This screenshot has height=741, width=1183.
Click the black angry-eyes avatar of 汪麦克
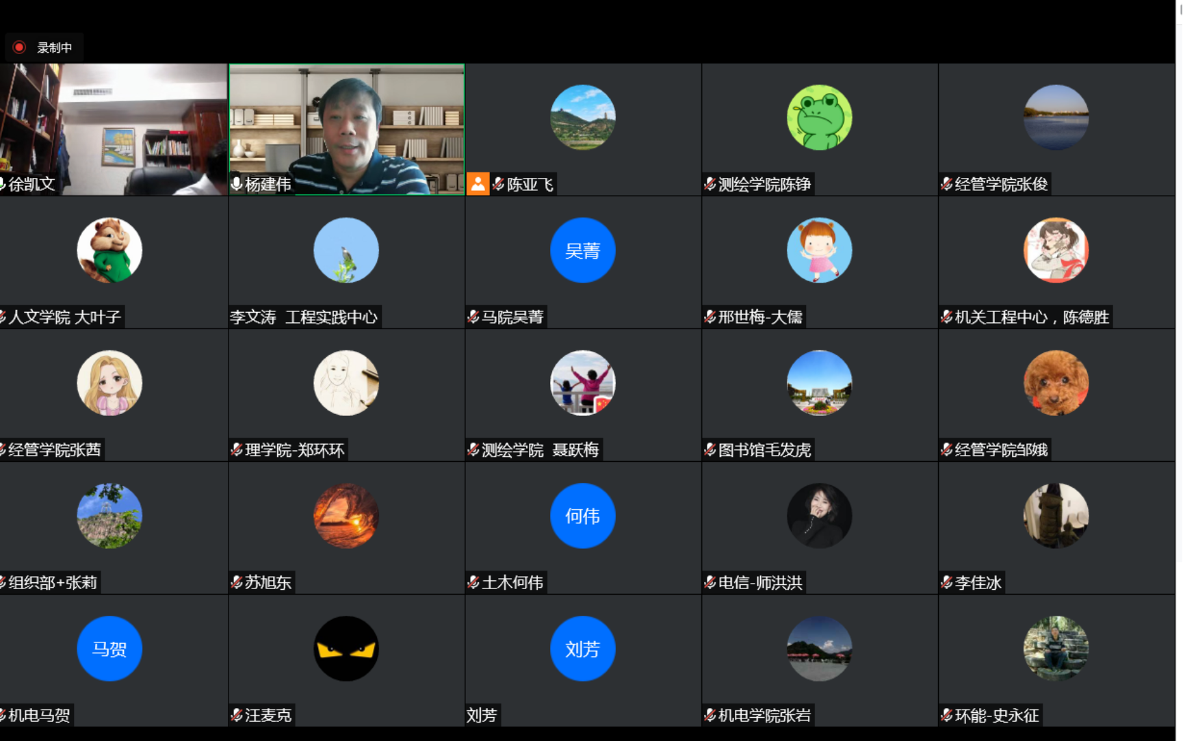[x=346, y=648]
